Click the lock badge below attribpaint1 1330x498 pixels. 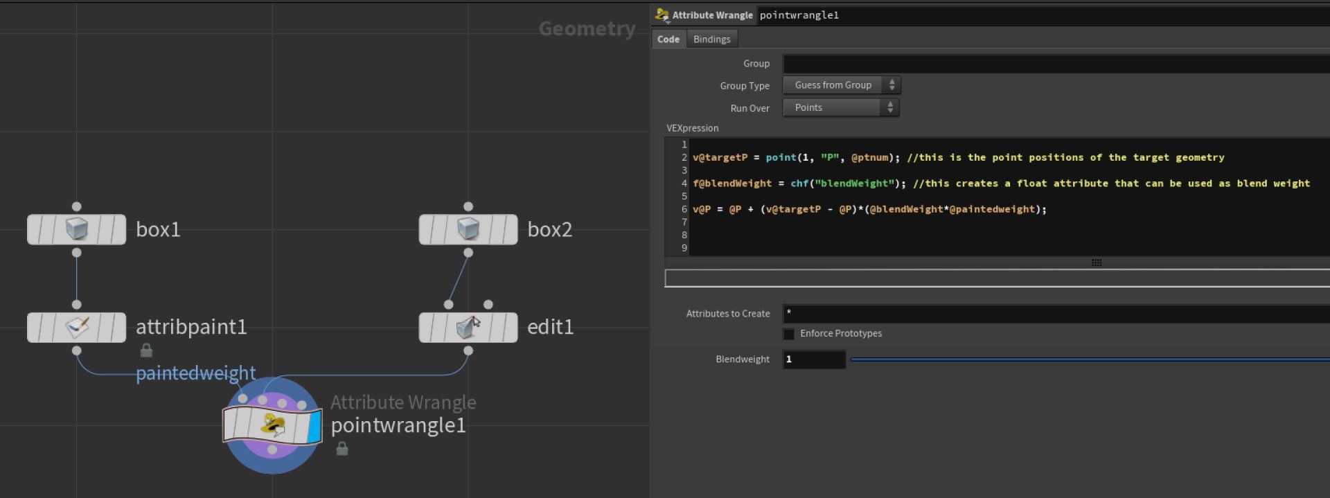[146, 350]
